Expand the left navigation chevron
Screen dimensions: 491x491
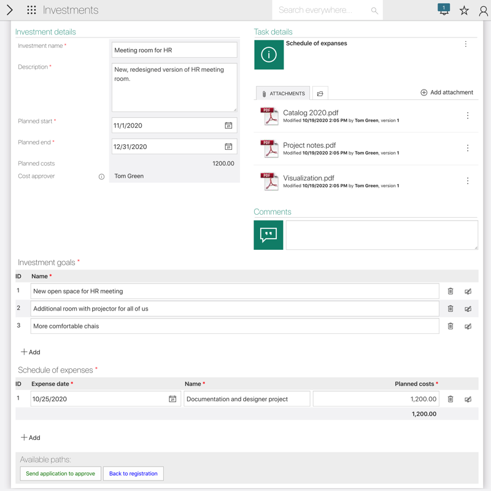10,10
